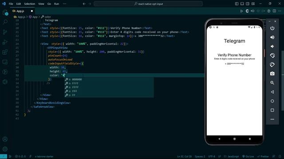Open the notifications bell in the status bar
The image size is (284, 159).
coord(280,156)
